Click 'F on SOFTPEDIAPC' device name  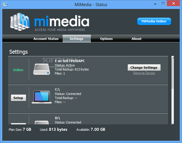click(70, 61)
